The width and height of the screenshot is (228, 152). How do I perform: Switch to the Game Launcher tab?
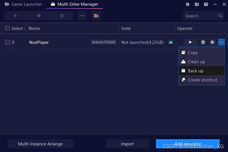click(x=23, y=4)
